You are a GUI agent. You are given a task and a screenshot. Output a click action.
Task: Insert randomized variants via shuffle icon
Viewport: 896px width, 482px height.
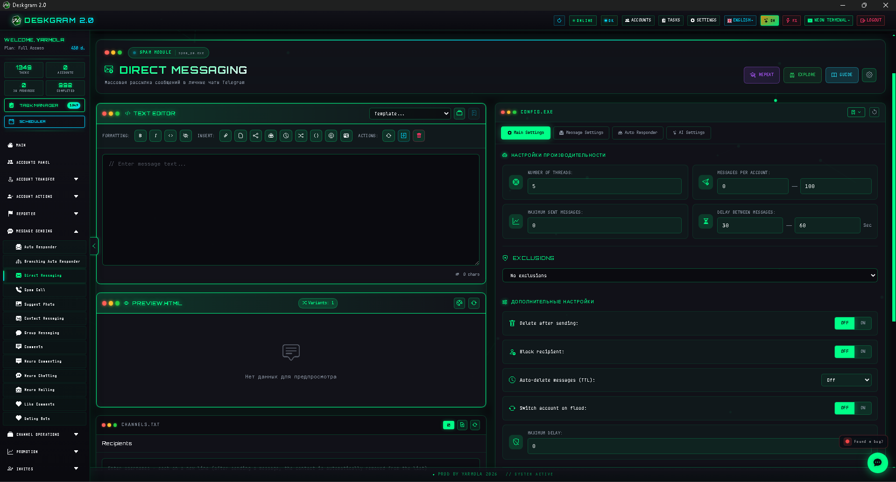[x=301, y=136]
